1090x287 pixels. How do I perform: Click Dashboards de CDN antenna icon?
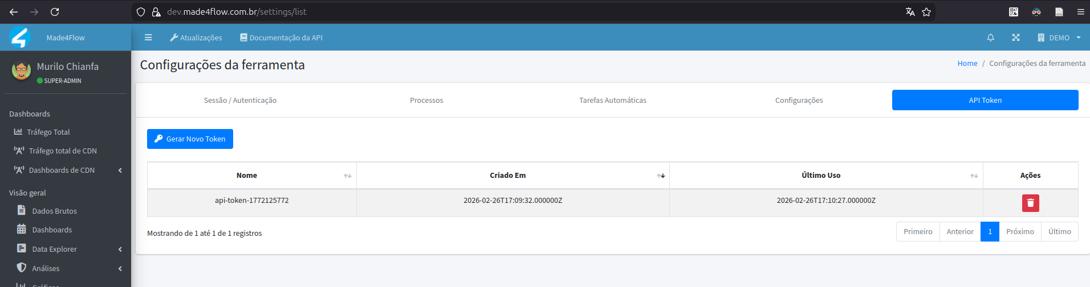click(x=19, y=169)
